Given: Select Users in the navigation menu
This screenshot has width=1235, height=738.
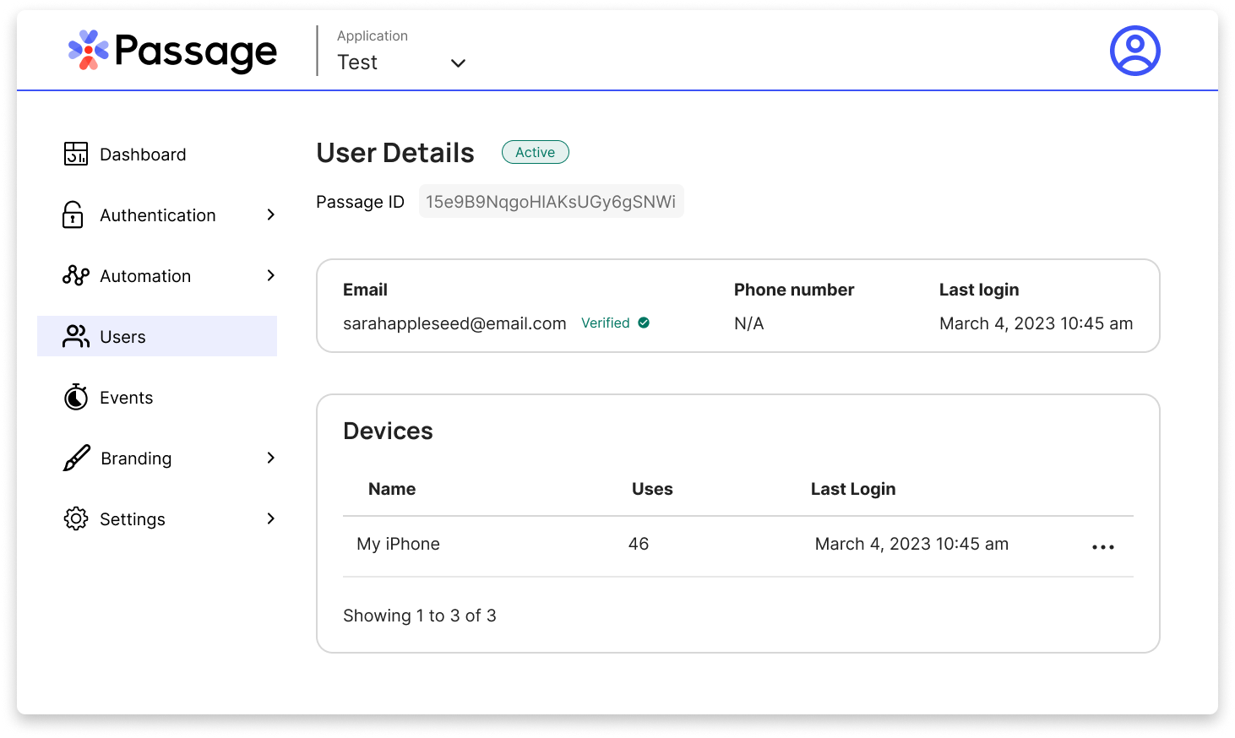Looking at the screenshot, I should coord(122,336).
